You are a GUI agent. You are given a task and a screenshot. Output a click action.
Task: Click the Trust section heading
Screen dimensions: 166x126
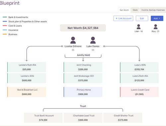pyautogui.click(x=83, y=106)
